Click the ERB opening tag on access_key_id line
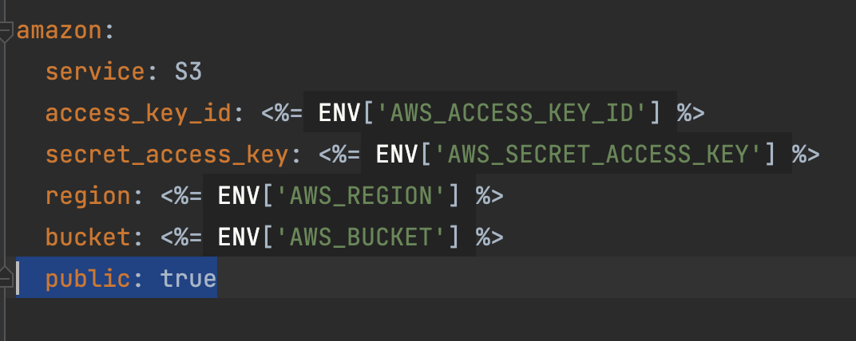 (x=282, y=114)
